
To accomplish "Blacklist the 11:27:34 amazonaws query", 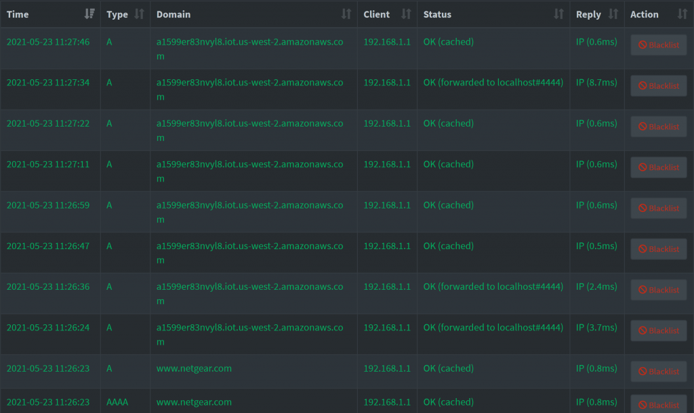I will tap(659, 86).
